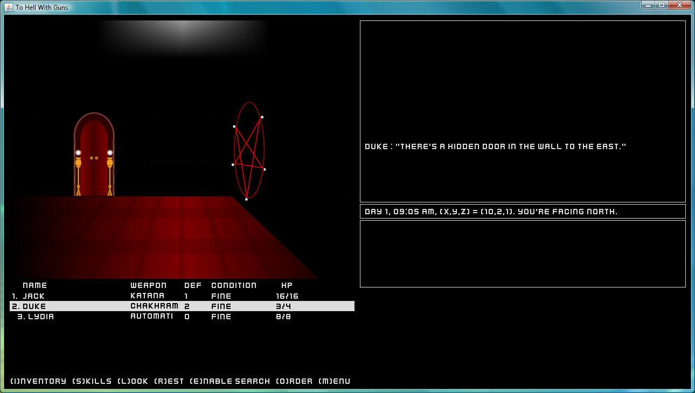Image resolution: width=695 pixels, height=393 pixels.
Task: Maximize the game window
Action: click(x=662, y=5)
